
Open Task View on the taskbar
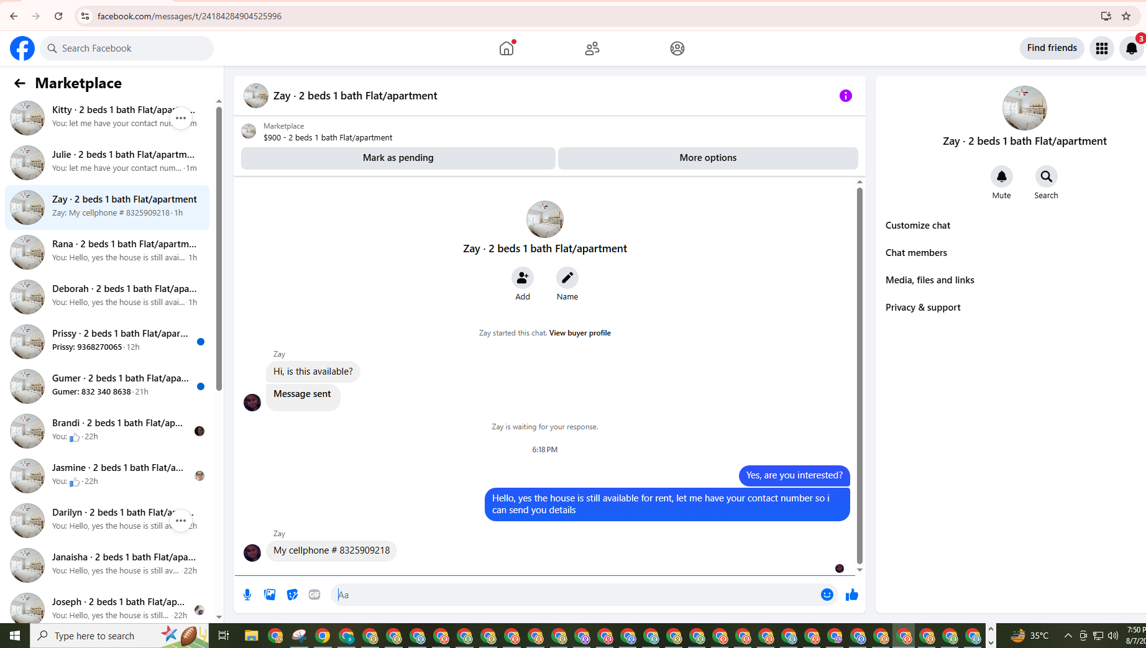point(224,636)
